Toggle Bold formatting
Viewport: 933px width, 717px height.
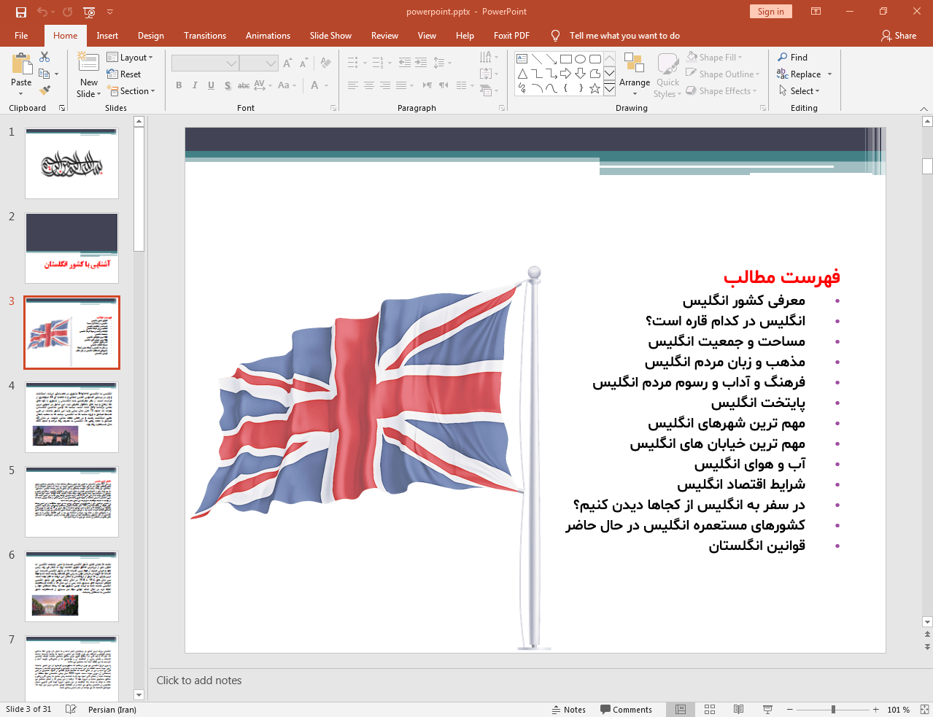tap(179, 85)
